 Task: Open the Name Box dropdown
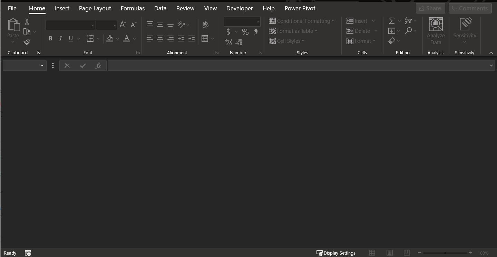tap(42, 66)
